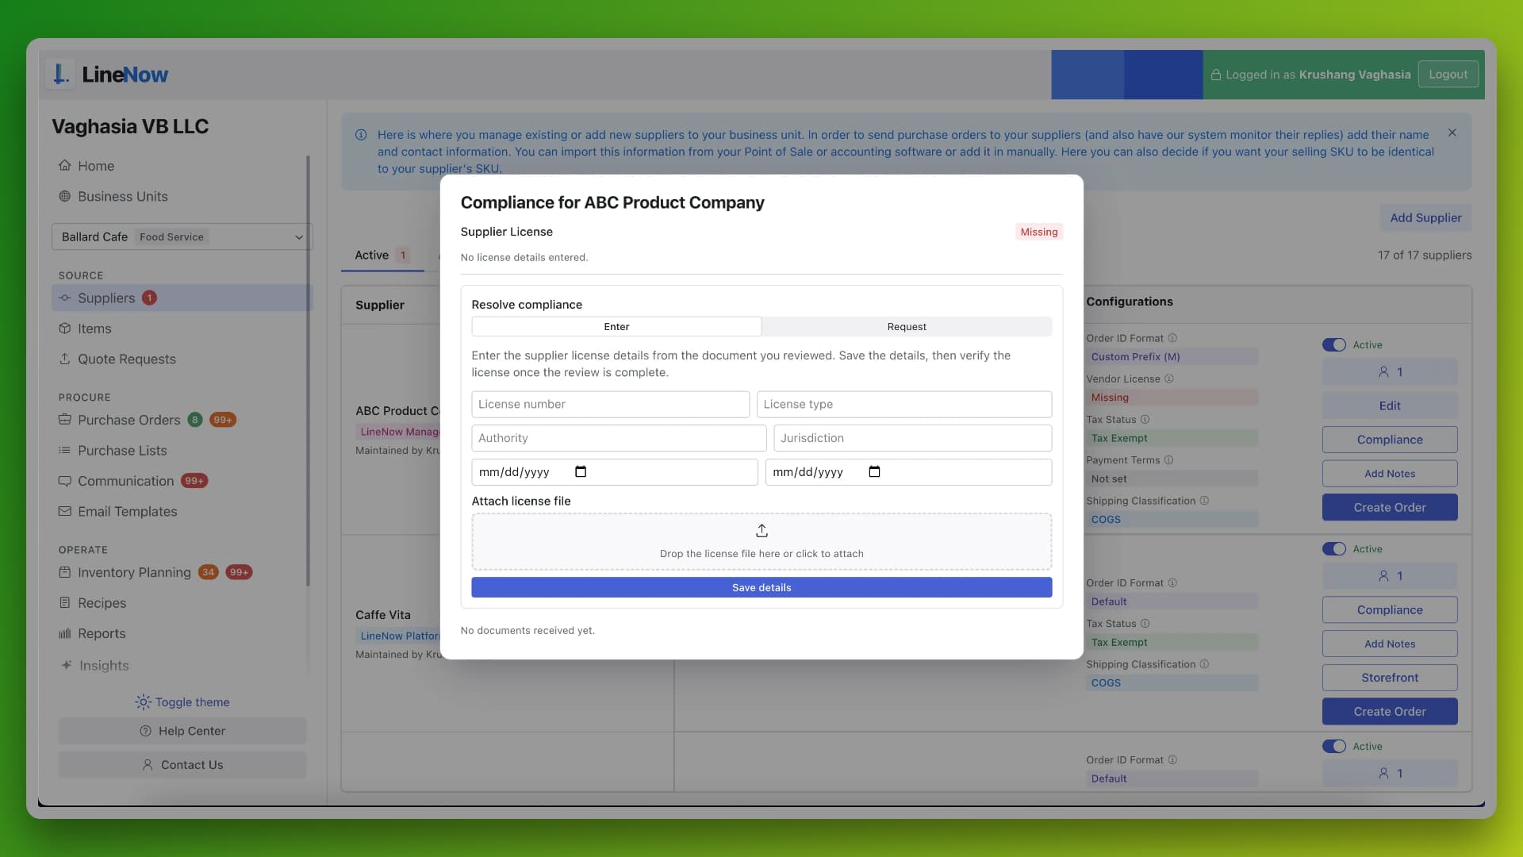Image resolution: width=1523 pixels, height=857 pixels.
Task: Click Add Notes for ABC Product Company
Action: (1390, 474)
